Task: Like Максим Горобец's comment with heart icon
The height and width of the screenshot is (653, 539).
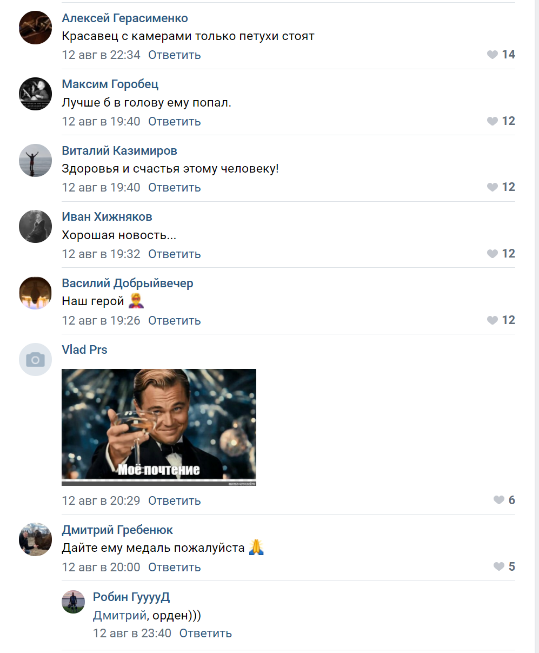Action: [x=492, y=121]
